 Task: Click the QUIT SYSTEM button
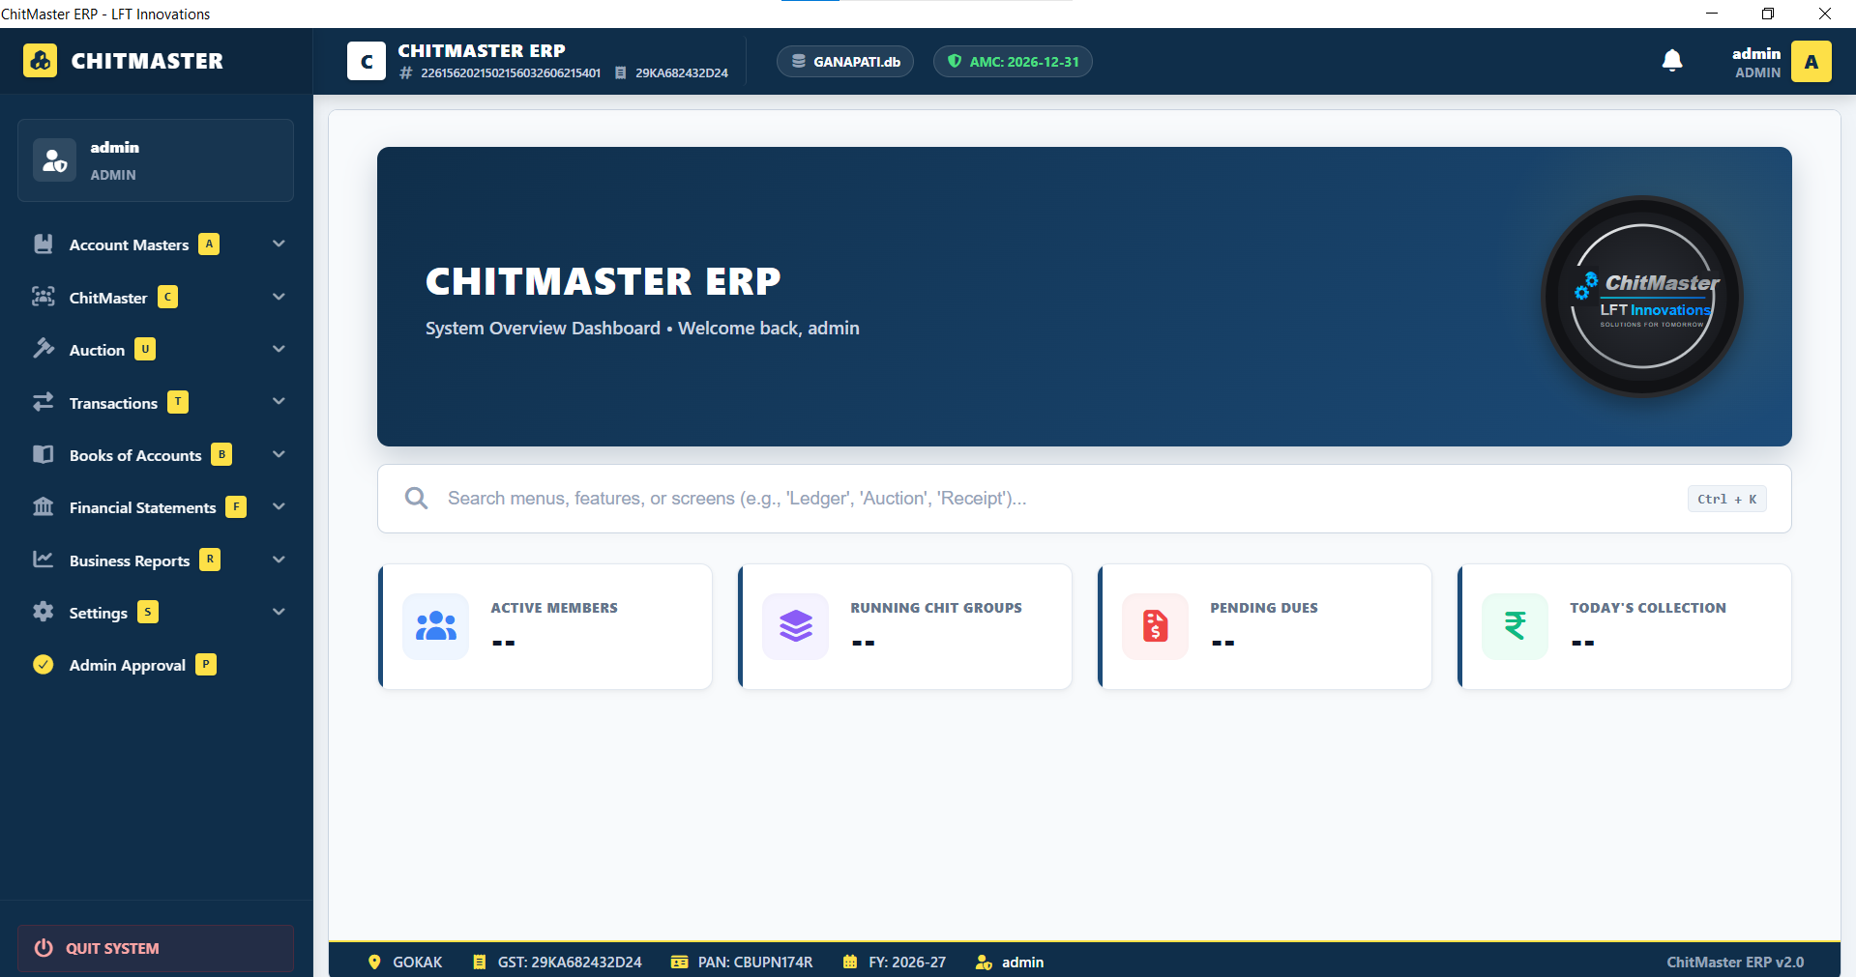156,948
